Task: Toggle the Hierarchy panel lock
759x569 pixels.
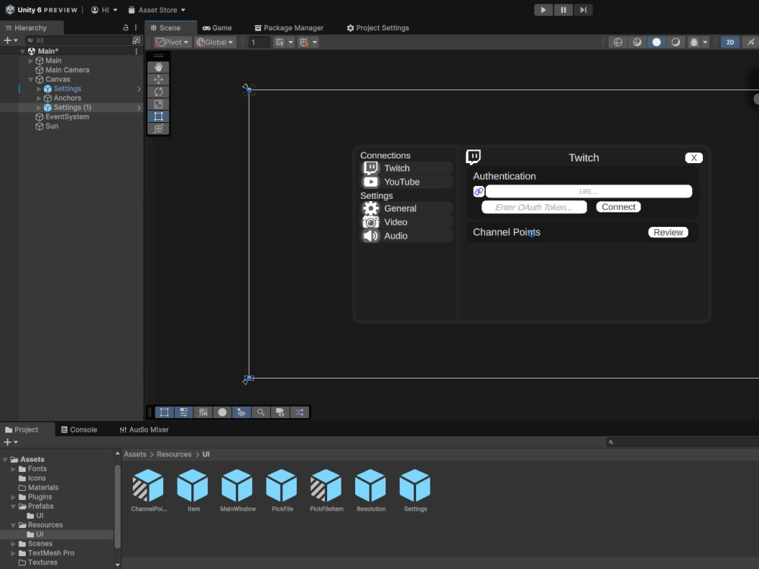Action: (x=126, y=27)
